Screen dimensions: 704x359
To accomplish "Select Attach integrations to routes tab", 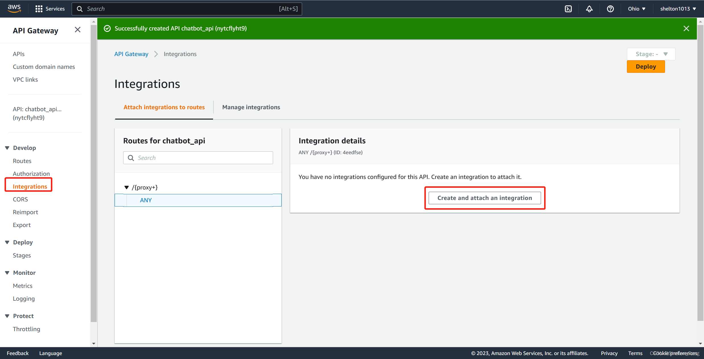I will coord(164,107).
